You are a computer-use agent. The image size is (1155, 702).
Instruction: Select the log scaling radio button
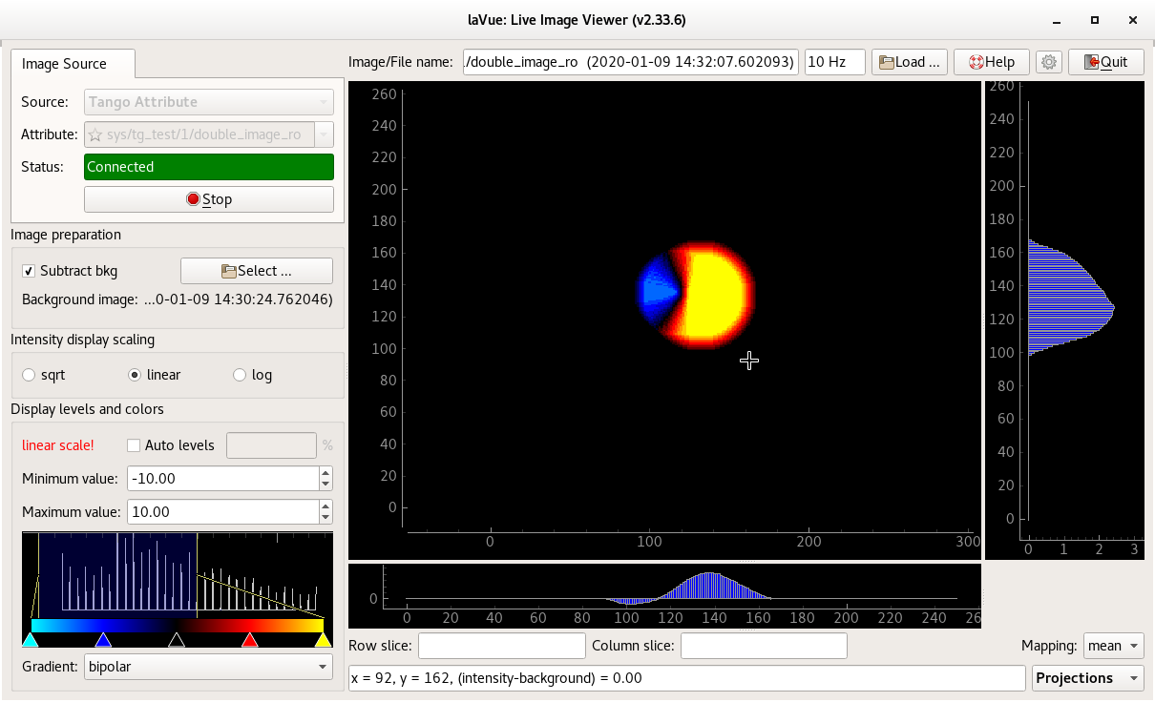point(240,375)
